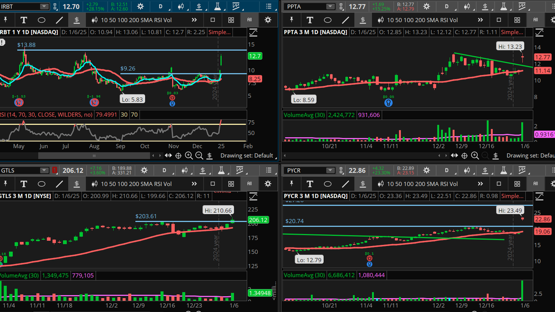Select the Price Level tool in IRBT toolbar
This screenshot has width=555, height=312.
click(x=77, y=20)
